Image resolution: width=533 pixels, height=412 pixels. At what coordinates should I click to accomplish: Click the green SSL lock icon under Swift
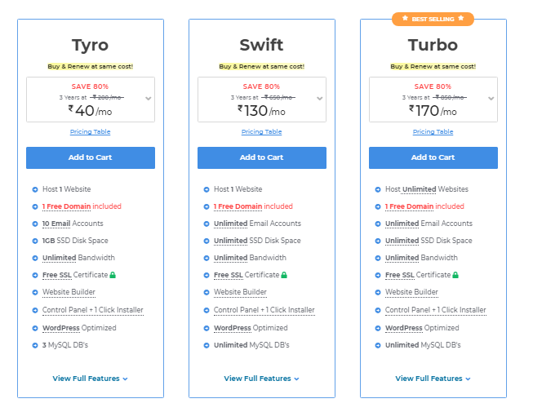pyautogui.click(x=284, y=275)
